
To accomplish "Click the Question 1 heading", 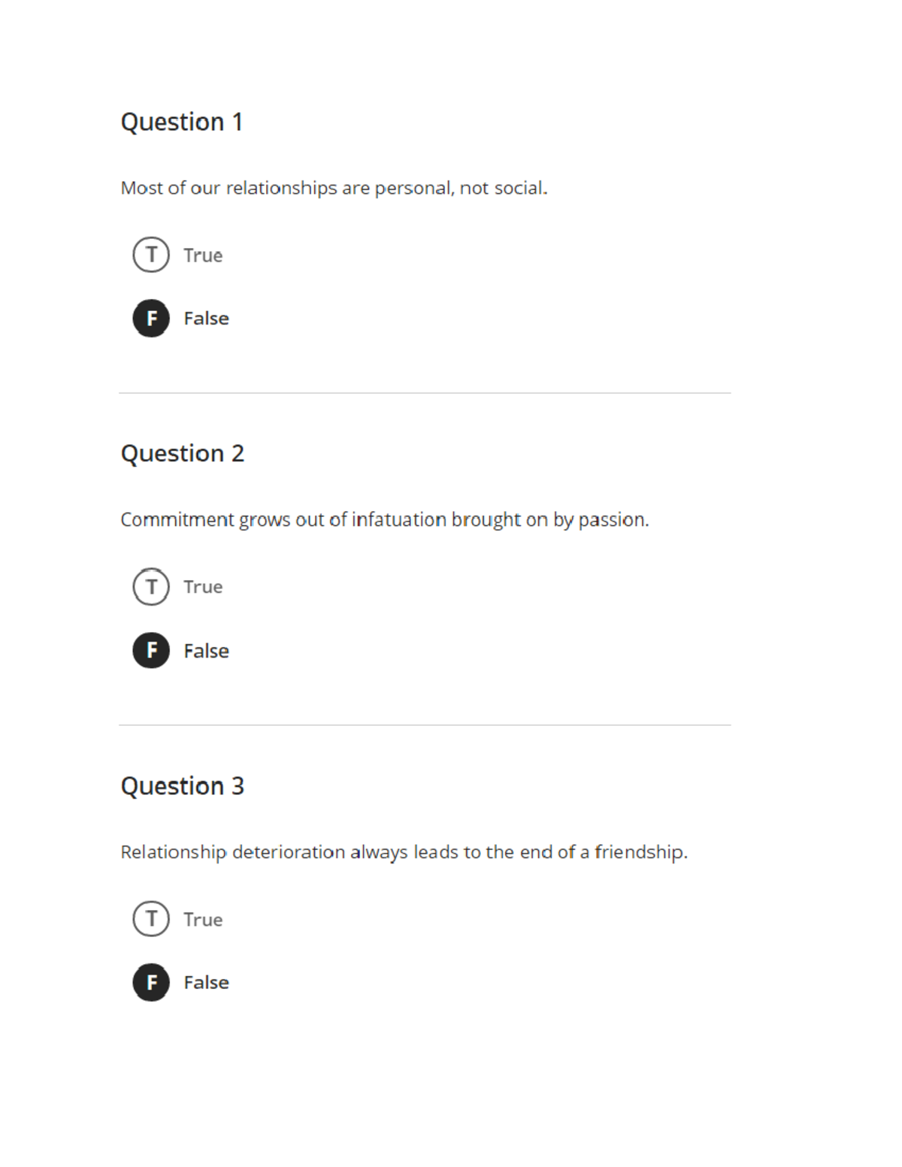I will click(182, 122).
